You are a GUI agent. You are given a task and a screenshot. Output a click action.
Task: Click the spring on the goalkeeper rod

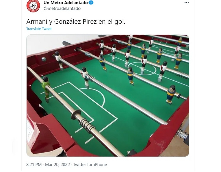pyautogui.click(x=86, y=125)
